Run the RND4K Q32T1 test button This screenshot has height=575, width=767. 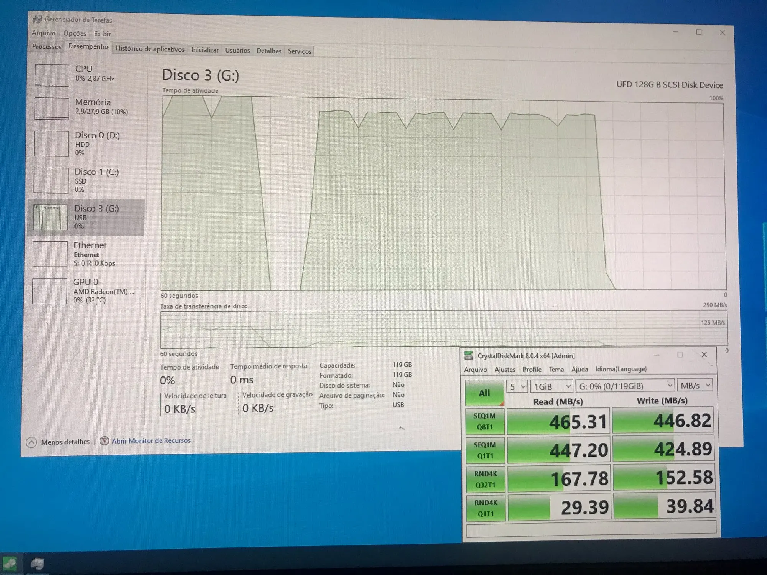(x=486, y=479)
